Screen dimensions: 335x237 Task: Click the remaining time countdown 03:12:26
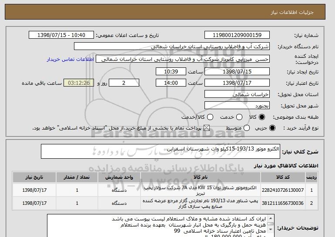(79, 83)
